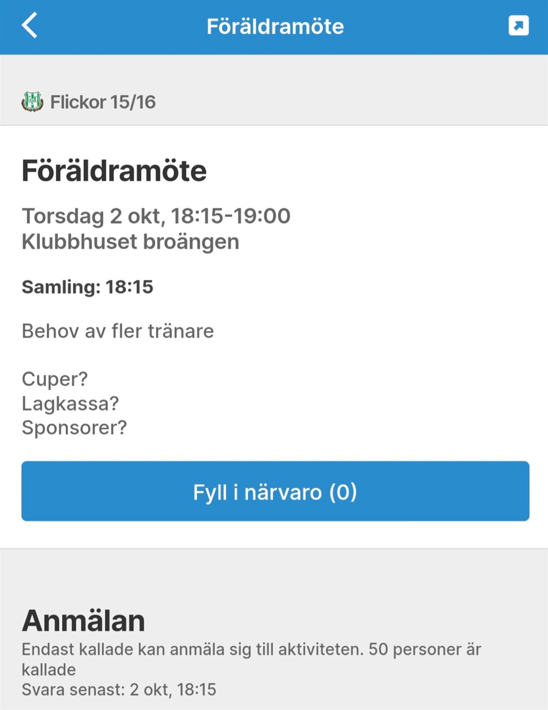
Task: Tap the back arrow in header
Action: point(30,26)
